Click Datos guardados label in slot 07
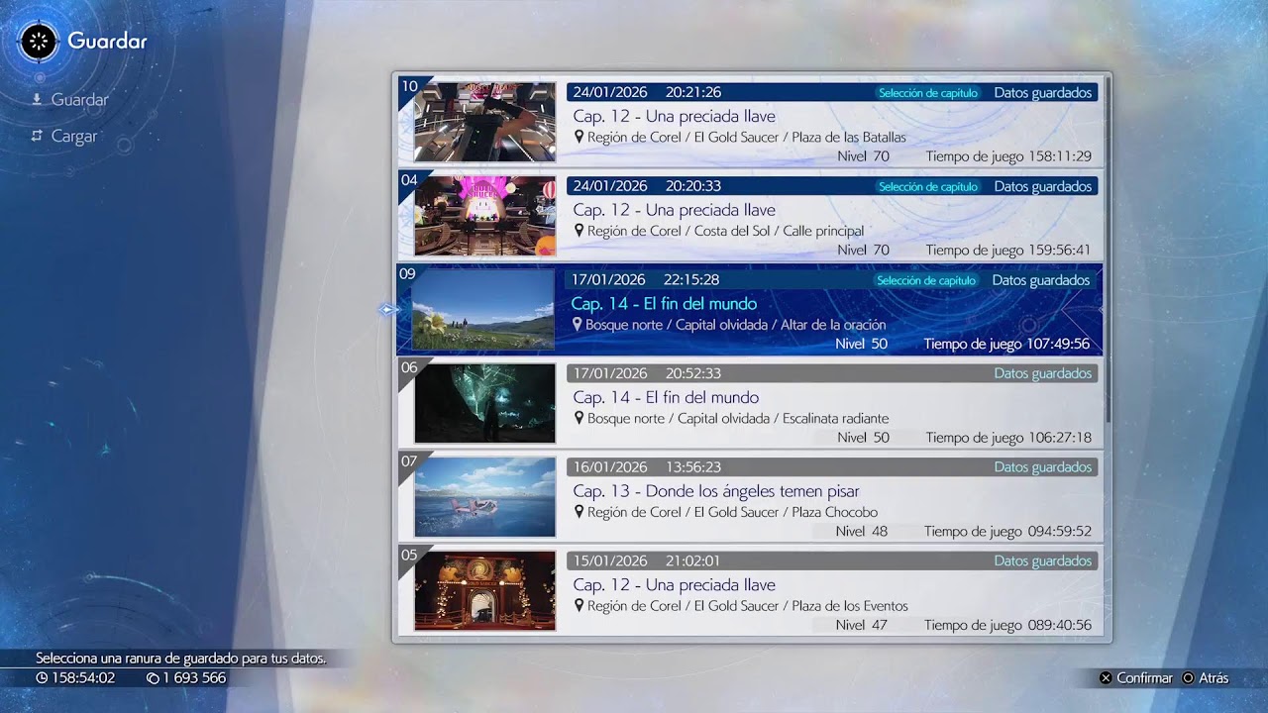 (1043, 467)
